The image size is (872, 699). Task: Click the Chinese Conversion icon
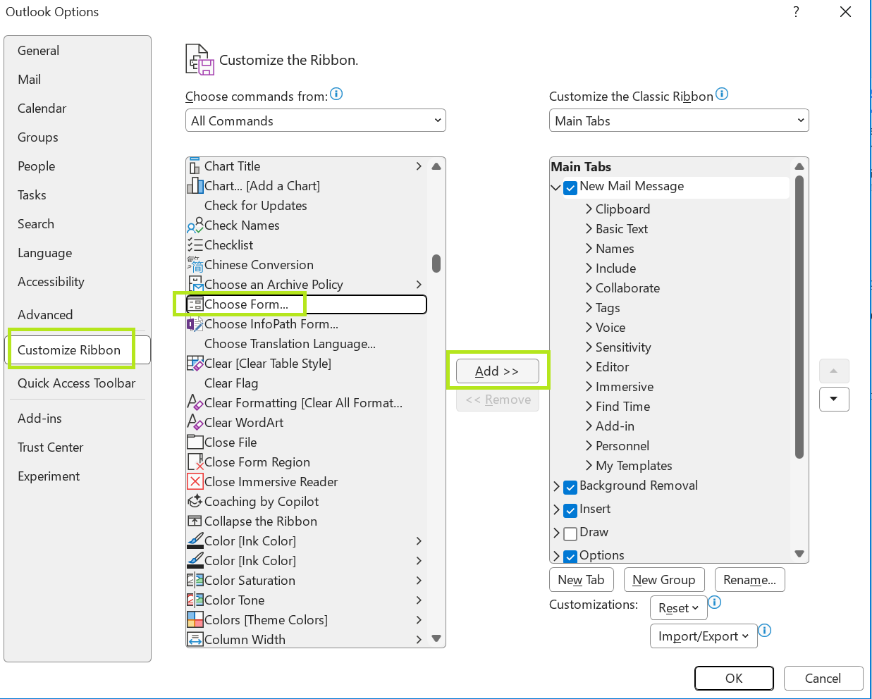[x=195, y=265]
